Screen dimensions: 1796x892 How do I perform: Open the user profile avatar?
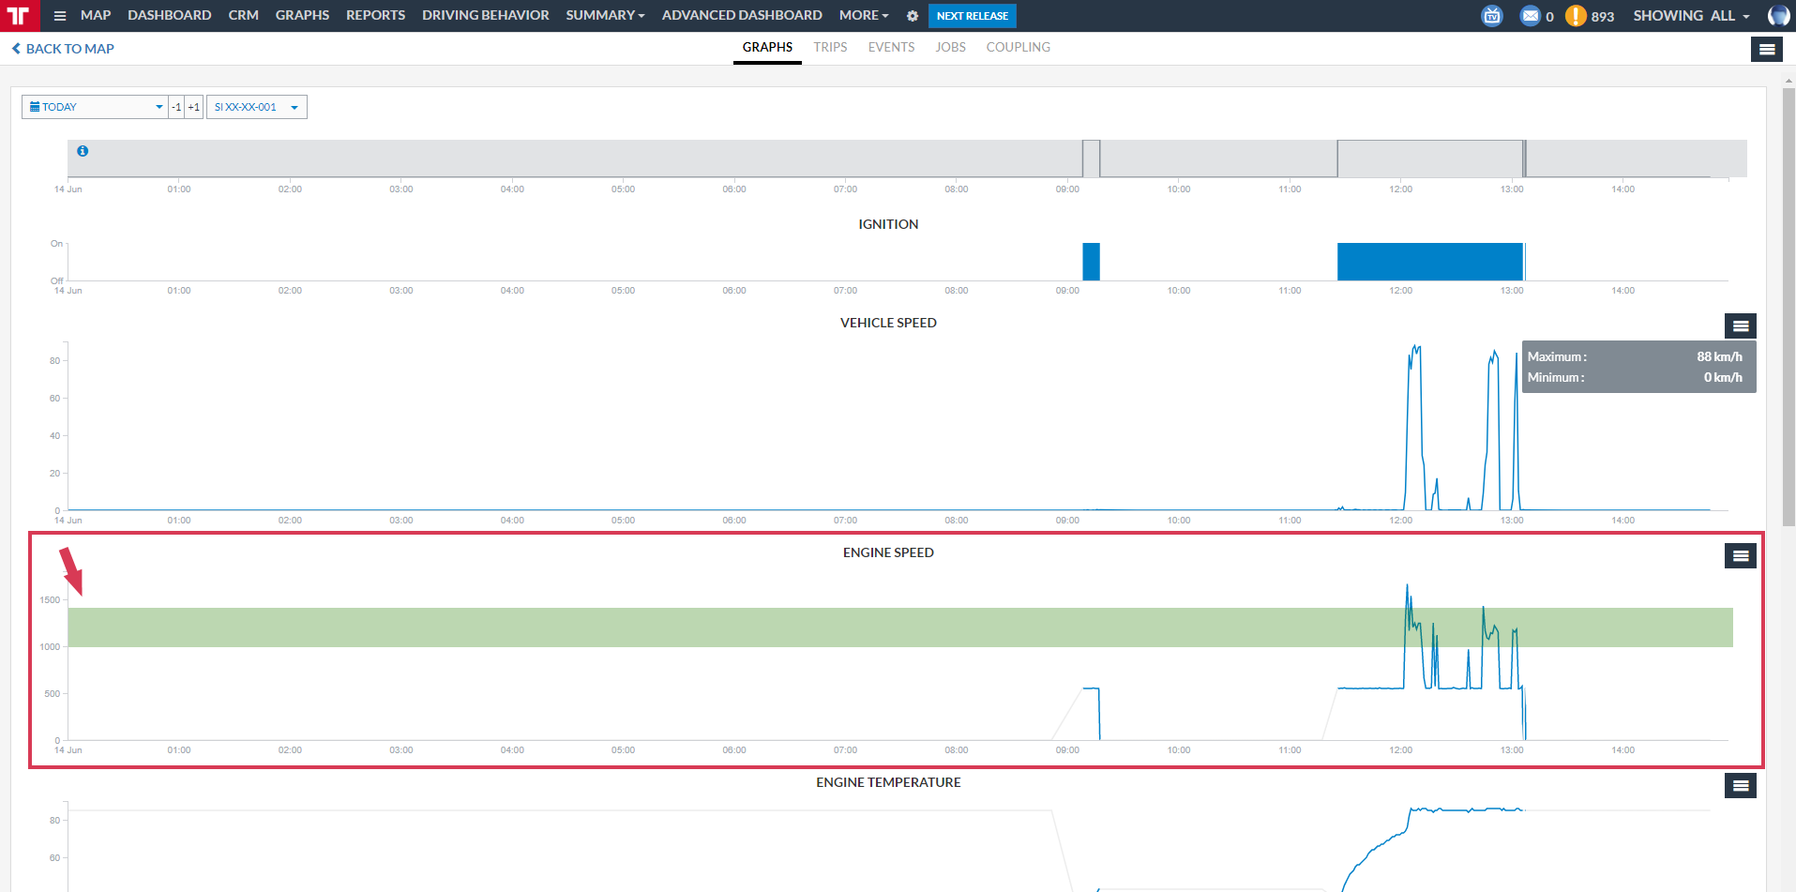click(1779, 16)
